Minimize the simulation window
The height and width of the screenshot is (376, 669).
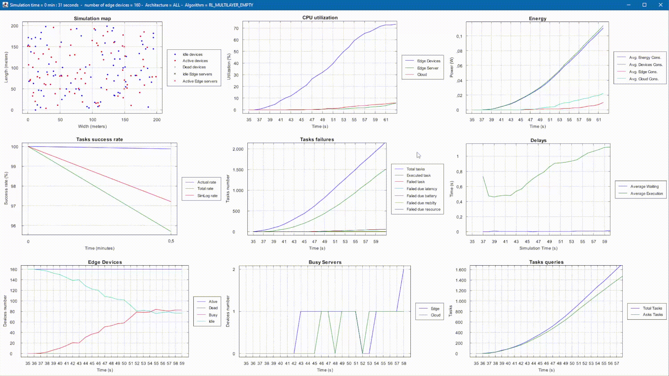pyautogui.click(x=629, y=5)
